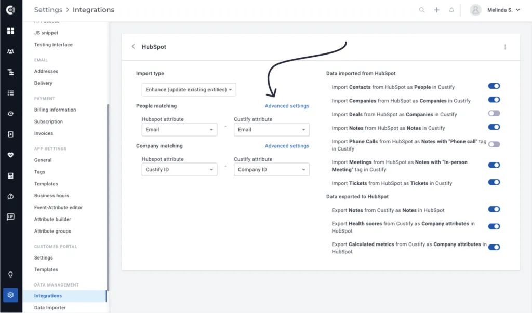Open Advanced settings for Company matching

coord(287,146)
